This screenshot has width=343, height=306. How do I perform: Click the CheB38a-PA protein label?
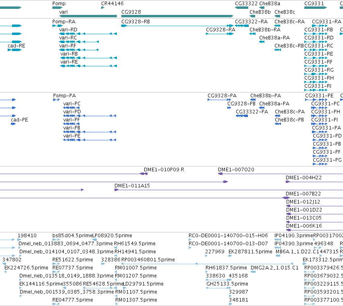tap(274, 104)
